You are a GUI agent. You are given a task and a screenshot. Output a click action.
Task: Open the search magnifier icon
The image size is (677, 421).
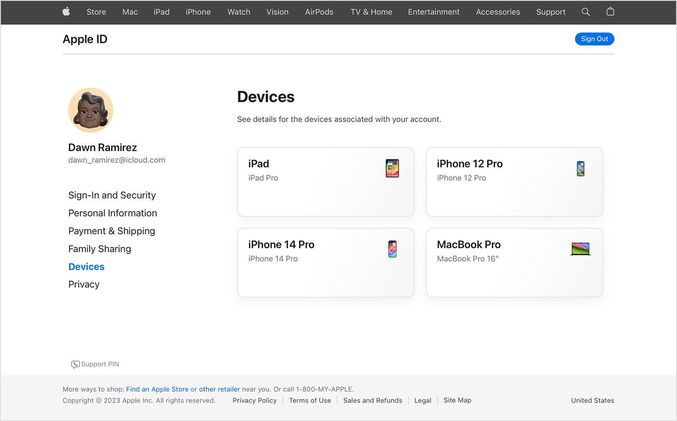tap(585, 12)
